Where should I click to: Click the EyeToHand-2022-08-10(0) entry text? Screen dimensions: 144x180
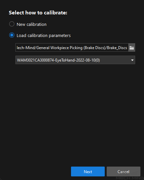78,60
